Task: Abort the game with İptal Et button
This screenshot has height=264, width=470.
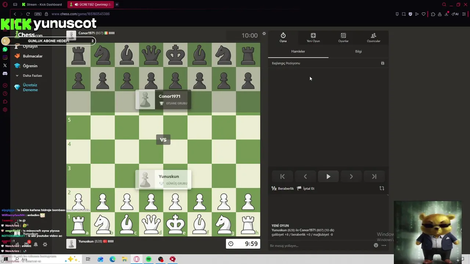Action: 305,188
